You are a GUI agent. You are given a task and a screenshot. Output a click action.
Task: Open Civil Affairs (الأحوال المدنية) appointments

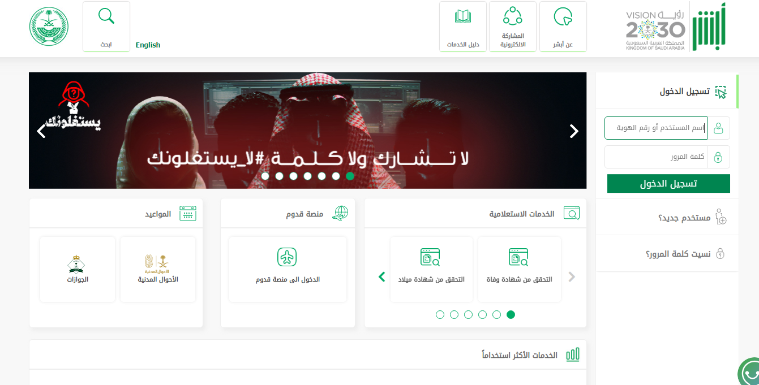click(158, 269)
